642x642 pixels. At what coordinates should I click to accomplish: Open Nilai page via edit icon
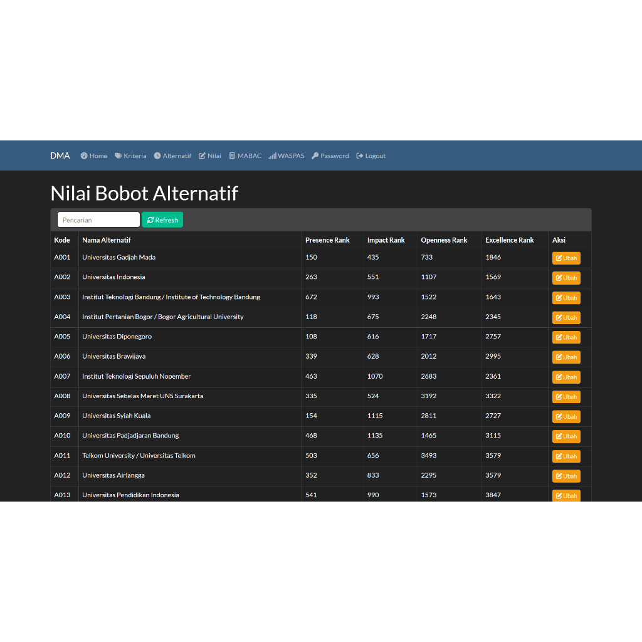[x=202, y=156]
